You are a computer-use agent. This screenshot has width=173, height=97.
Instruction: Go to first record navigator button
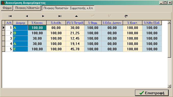pyautogui.click(x=10, y=16)
